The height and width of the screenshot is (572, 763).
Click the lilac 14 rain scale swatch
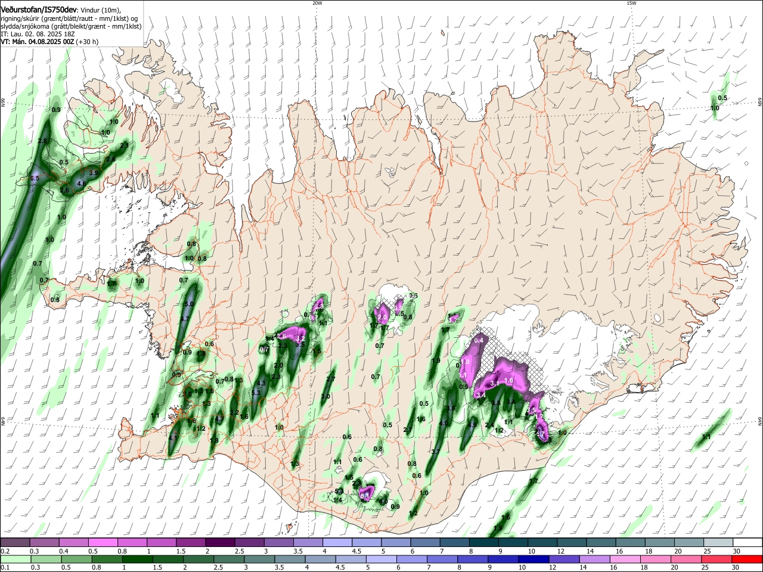[595, 559]
